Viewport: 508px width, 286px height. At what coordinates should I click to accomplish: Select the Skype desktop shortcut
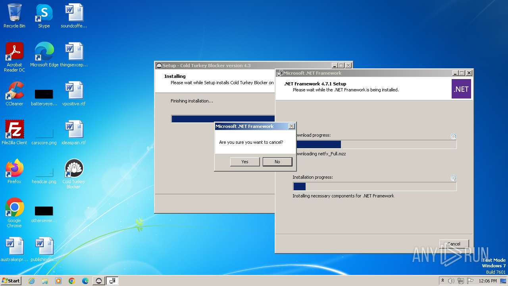(x=44, y=16)
